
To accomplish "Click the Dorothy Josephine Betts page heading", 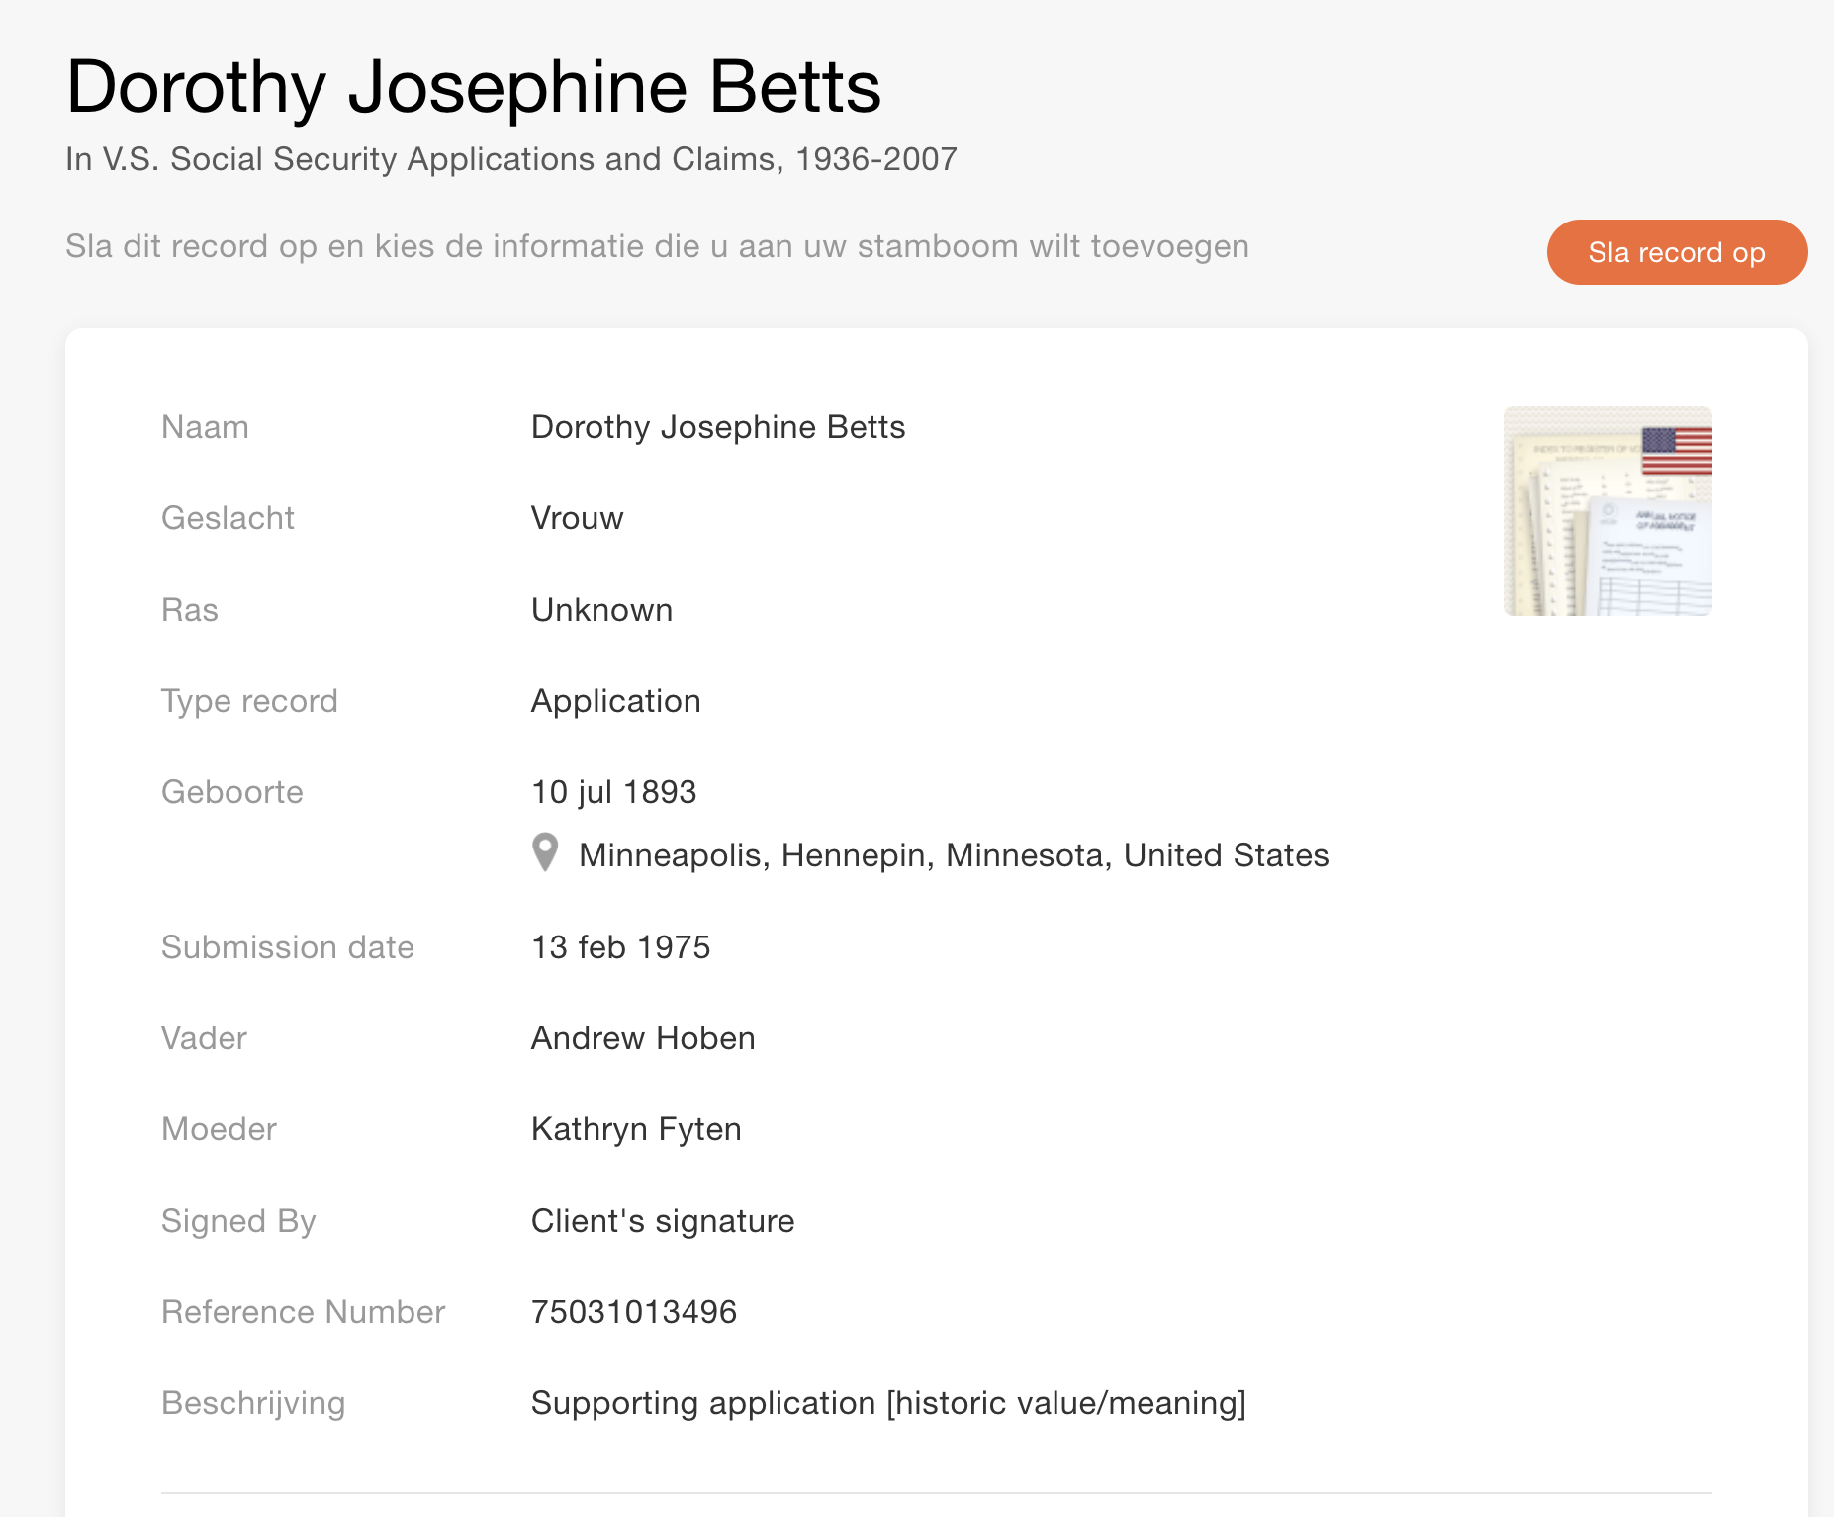I will pyautogui.click(x=473, y=87).
